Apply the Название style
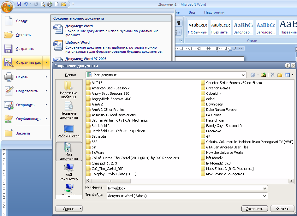 (288, 27)
